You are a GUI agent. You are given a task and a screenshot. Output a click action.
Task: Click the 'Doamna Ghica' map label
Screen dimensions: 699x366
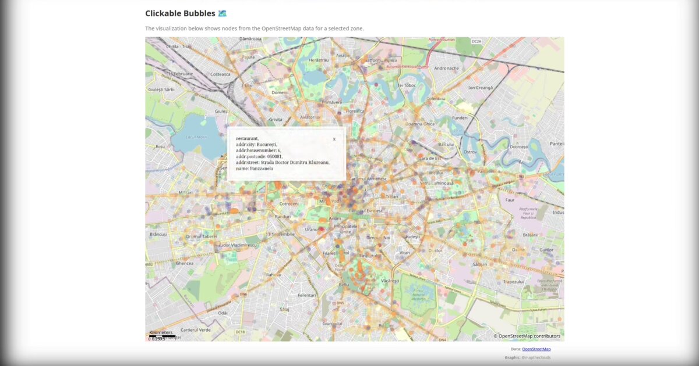420,124
